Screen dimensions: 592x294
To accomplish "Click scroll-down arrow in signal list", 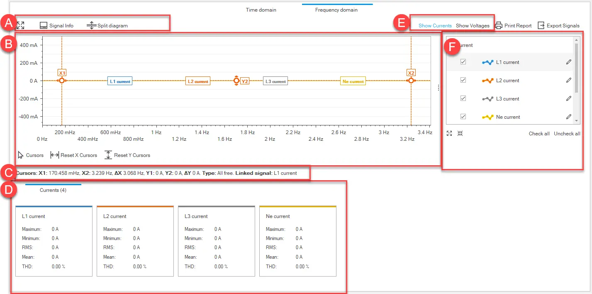I will pos(576,120).
